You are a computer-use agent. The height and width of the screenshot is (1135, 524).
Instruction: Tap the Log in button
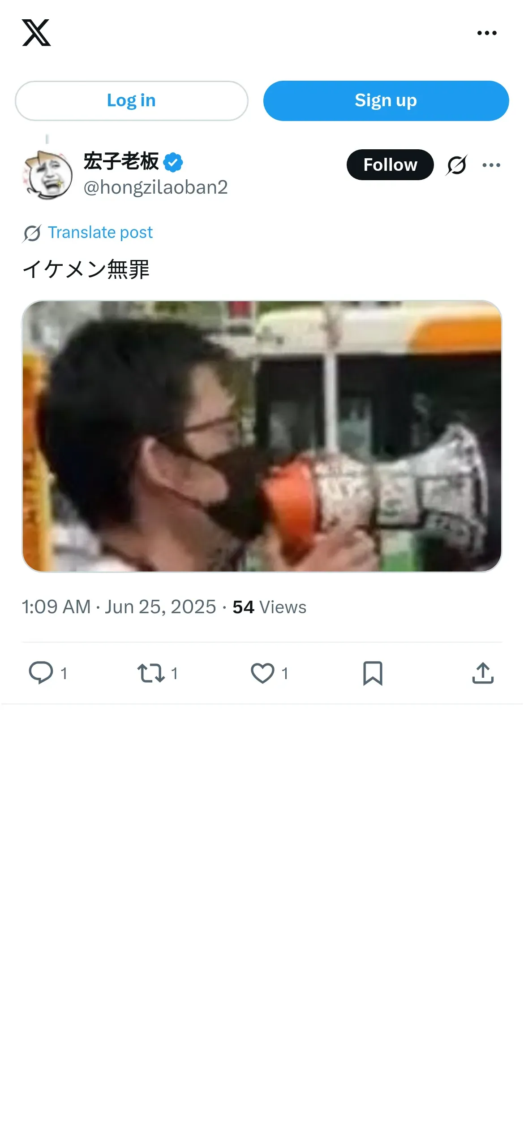[131, 100]
